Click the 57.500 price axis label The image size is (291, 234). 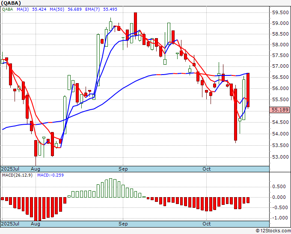(x=280, y=55)
